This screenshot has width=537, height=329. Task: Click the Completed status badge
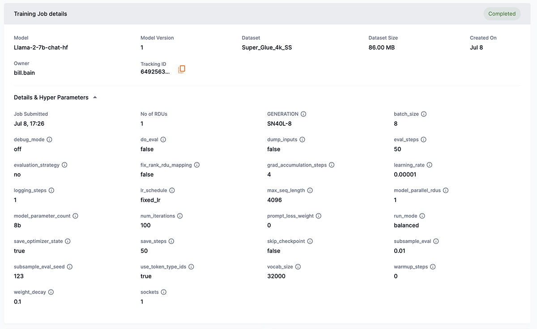(502, 14)
